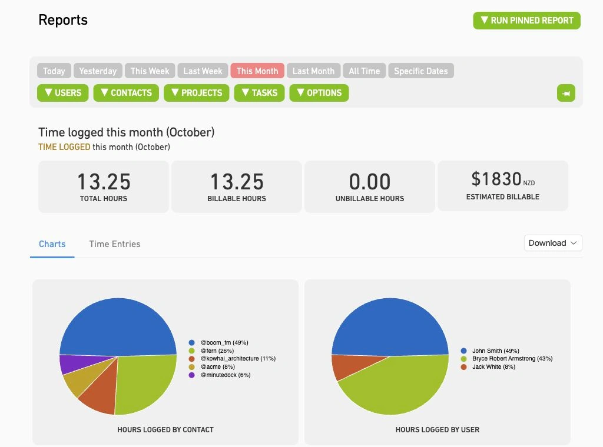Switch to the Charts tab

pyautogui.click(x=52, y=244)
